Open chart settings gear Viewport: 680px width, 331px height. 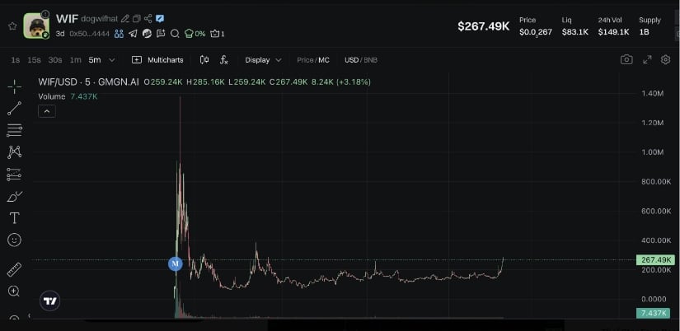coord(666,60)
